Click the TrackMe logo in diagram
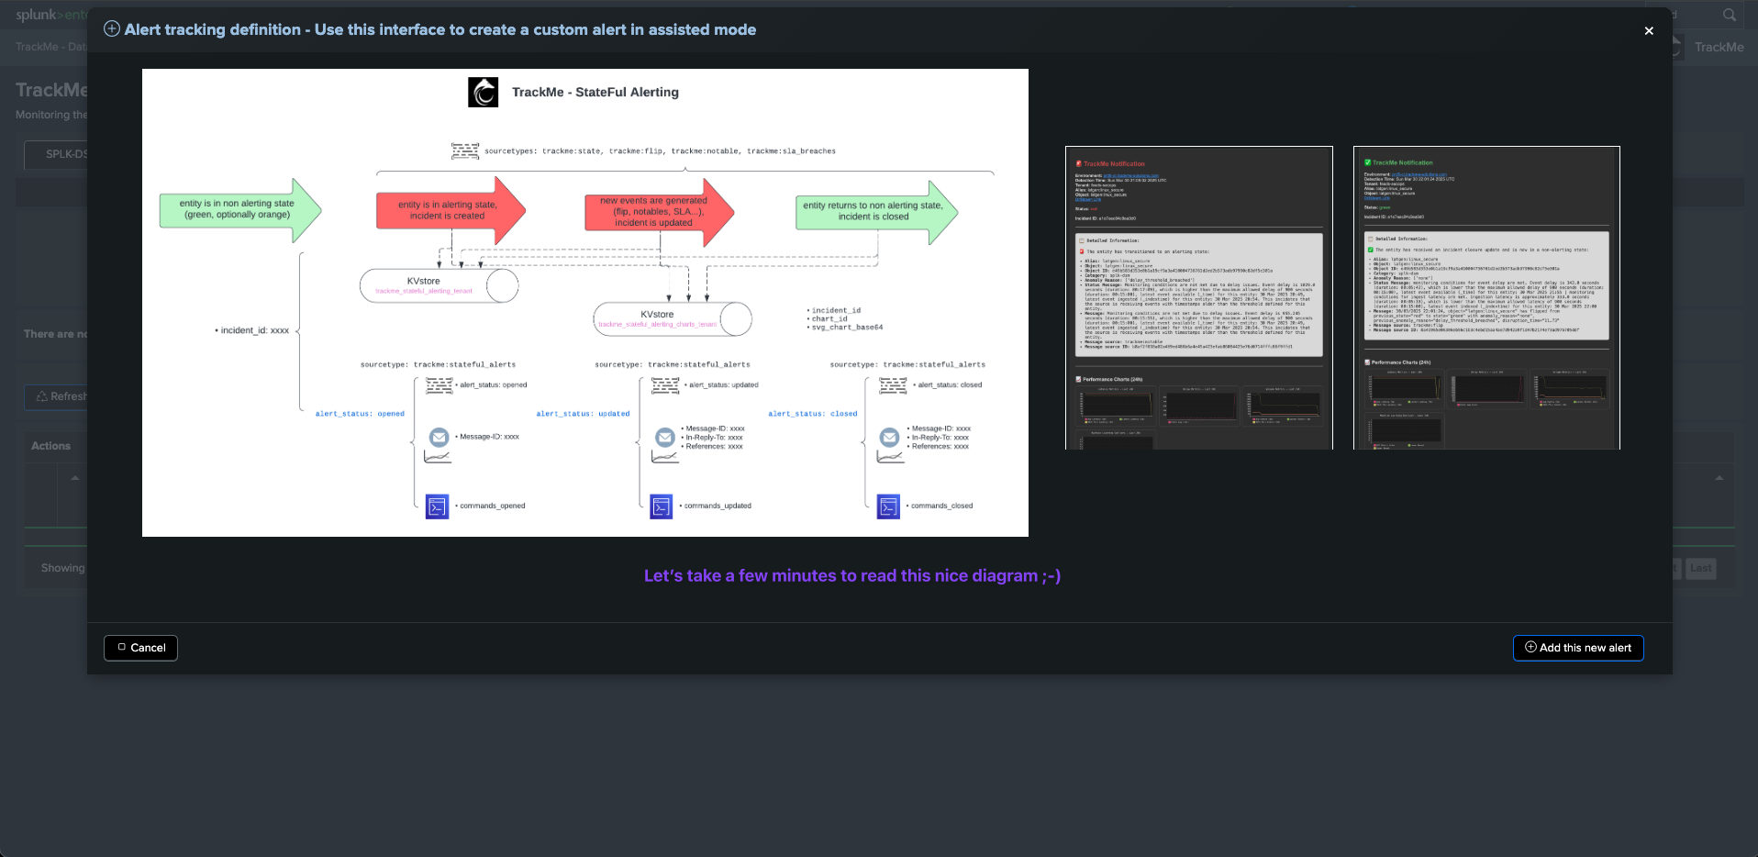The height and width of the screenshot is (857, 1758). [484, 92]
